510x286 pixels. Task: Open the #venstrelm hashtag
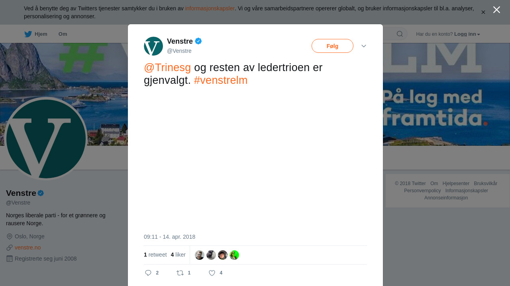click(x=221, y=80)
